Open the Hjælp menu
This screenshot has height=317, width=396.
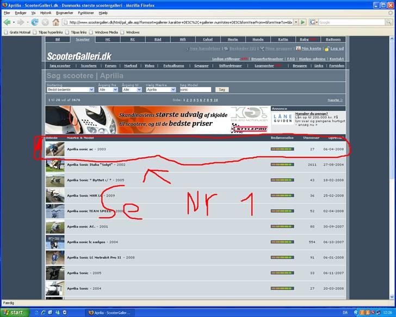click(x=103, y=13)
